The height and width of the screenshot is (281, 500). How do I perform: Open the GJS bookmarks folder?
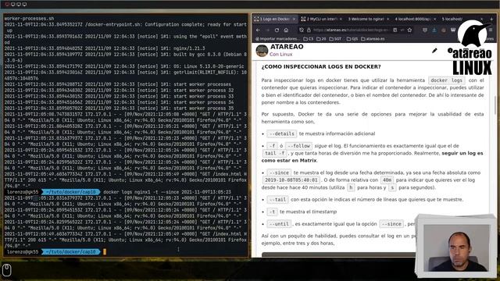click(x=352, y=39)
